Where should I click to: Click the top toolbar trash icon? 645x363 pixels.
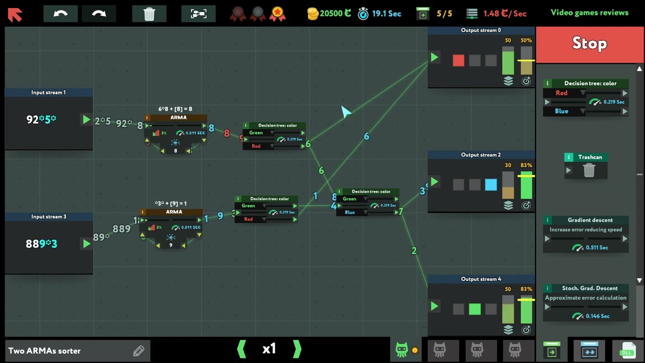pos(149,14)
